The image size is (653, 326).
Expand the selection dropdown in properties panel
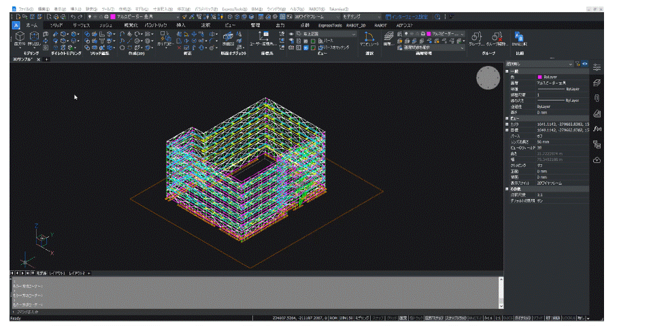coord(570,64)
